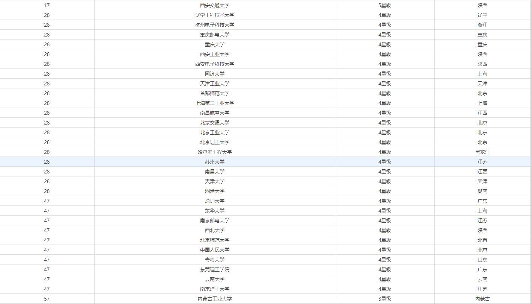Select the 内蒙古 province cell in last row
The image size is (531, 304).
point(482,299)
